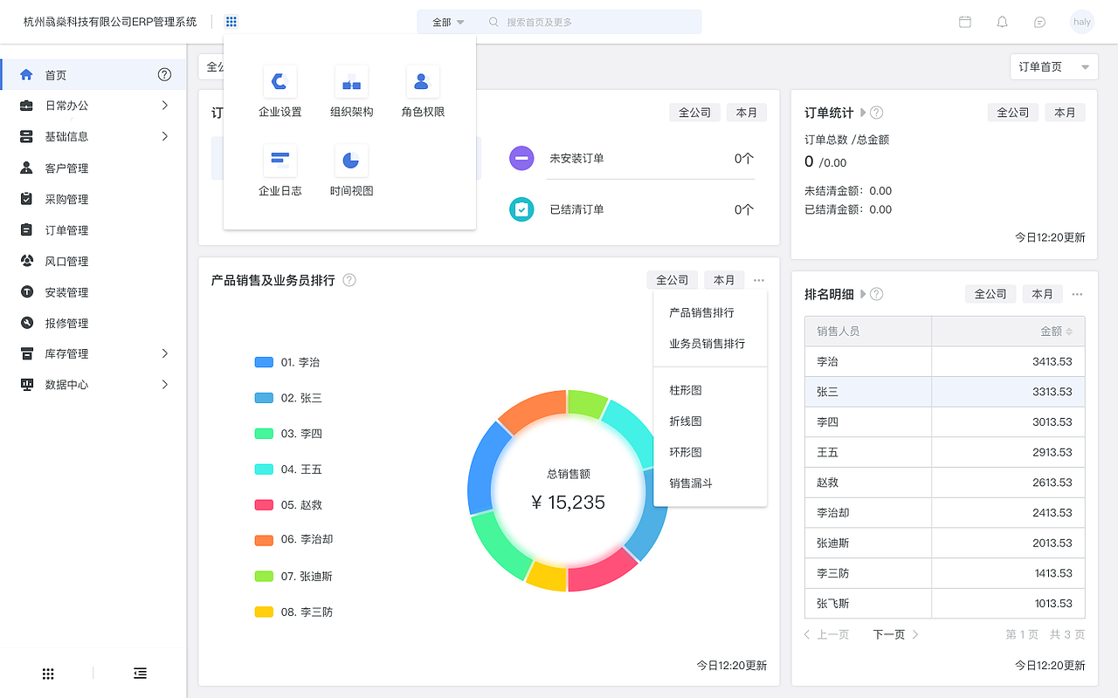Click the help question mark next to 首页
The height and width of the screenshot is (698, 1118).
pyautogui.click(x=164, y=73)
